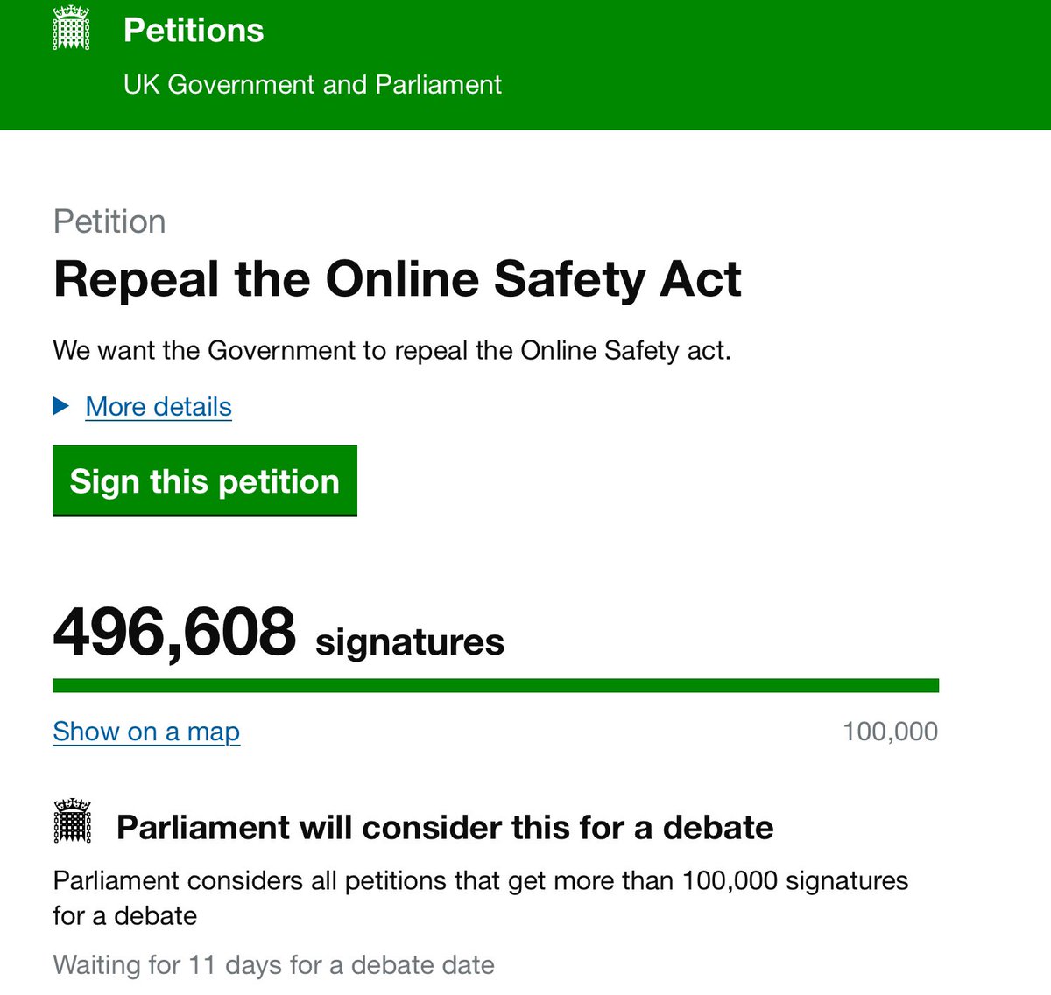Open the Show on a map link
The image size is (1051, 995).
[x=146, y=732]
